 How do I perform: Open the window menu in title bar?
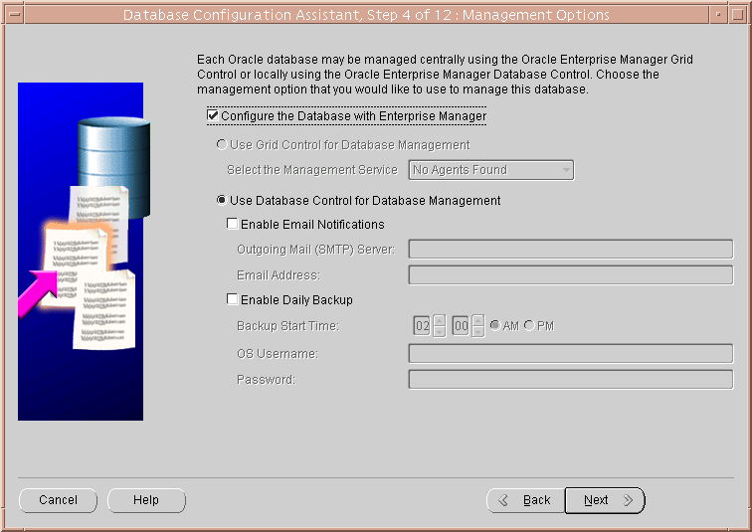(x=11, y=15)
